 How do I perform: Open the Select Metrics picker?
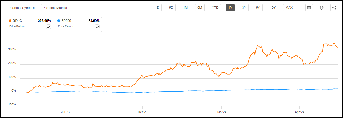[x=55, y=8]
